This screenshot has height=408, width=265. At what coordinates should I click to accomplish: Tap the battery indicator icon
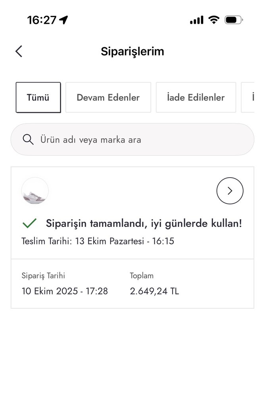[233, 20]
